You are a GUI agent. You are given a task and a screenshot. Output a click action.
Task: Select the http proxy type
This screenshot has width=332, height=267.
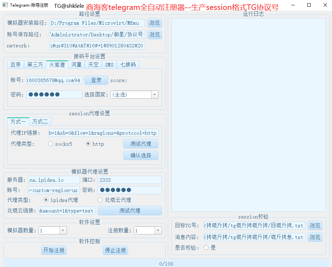point(95,144)
